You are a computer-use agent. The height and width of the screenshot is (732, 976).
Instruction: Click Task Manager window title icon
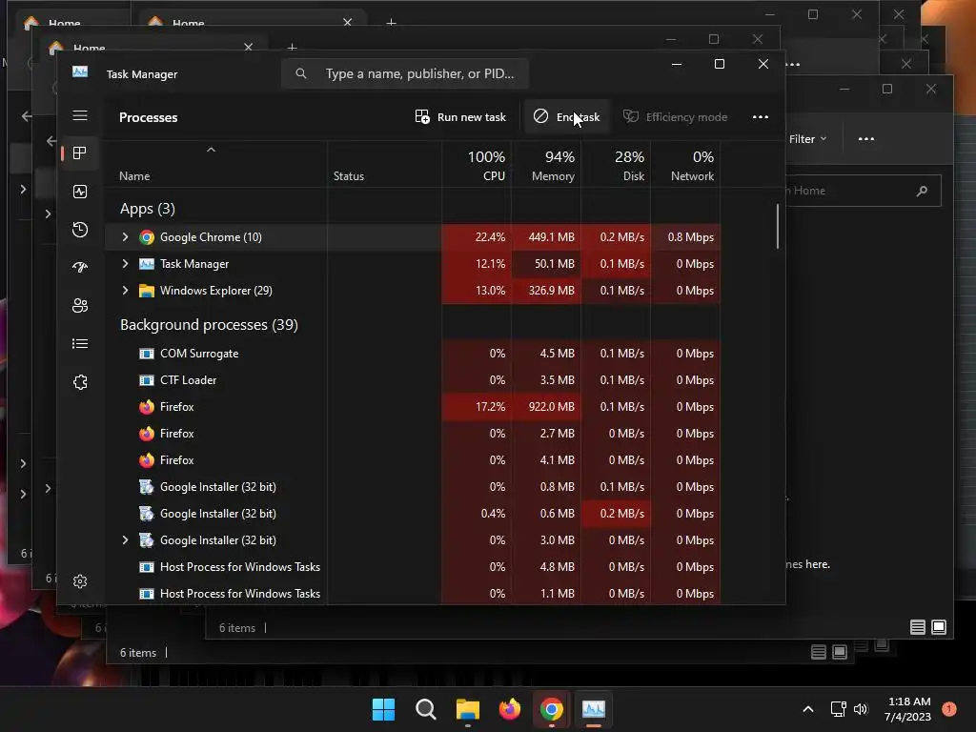click(80, 71)
